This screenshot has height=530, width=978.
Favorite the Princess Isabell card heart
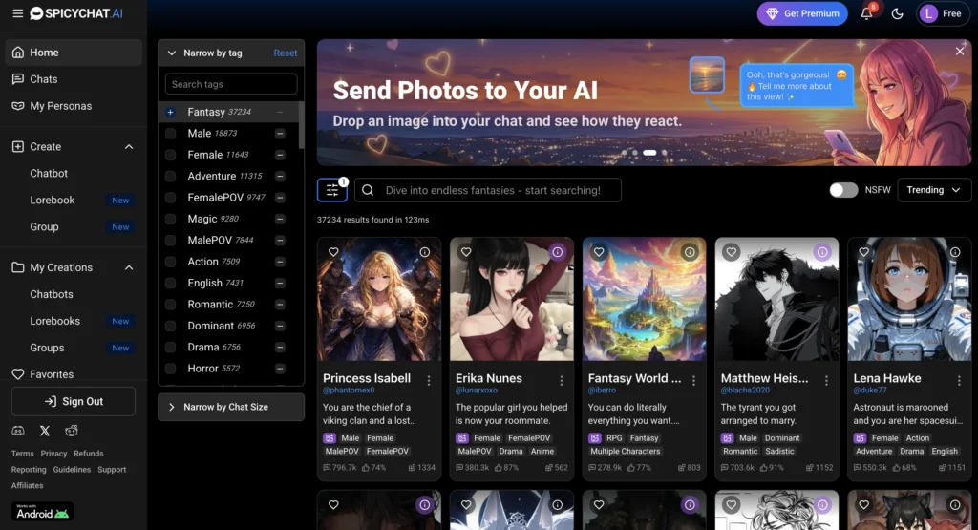pos(333,252)
